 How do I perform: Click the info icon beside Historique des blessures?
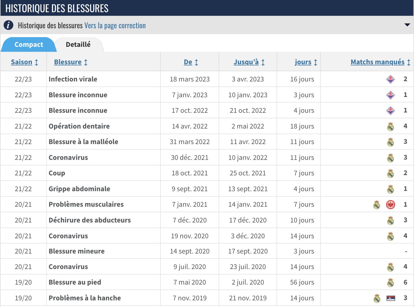click(x=8, y=25)
